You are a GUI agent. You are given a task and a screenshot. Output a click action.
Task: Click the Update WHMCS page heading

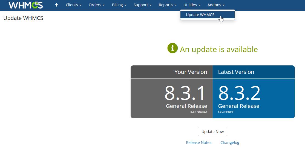(x=23, y=18)
